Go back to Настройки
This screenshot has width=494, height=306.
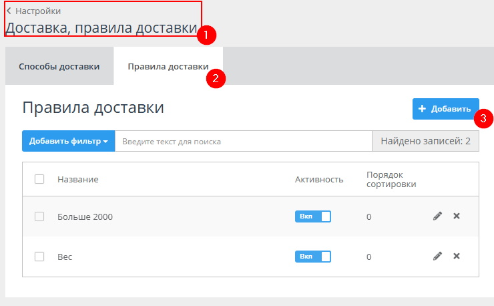[x=33, y=11]
